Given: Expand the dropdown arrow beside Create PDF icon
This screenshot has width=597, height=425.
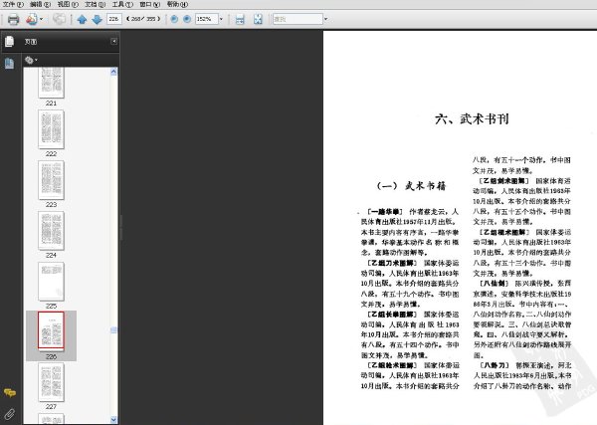Looking at the screenshot, I should coord(41,19).
